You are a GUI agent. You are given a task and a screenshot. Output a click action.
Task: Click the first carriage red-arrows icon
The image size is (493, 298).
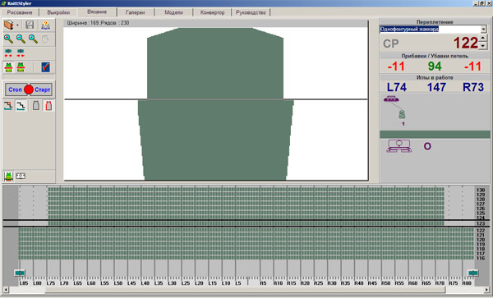[8, 53]
